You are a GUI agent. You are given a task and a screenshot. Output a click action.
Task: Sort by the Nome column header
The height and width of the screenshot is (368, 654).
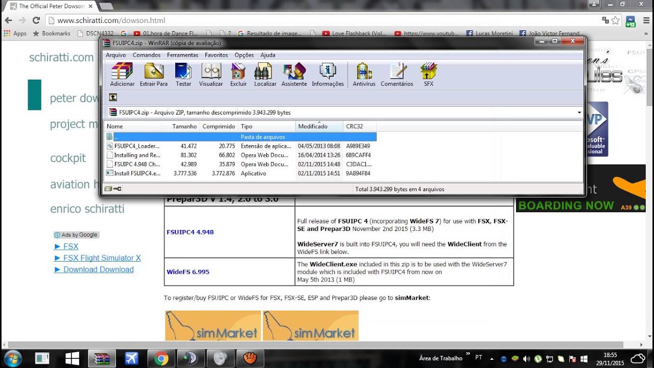pyautogui.click(x=133, y=126)
